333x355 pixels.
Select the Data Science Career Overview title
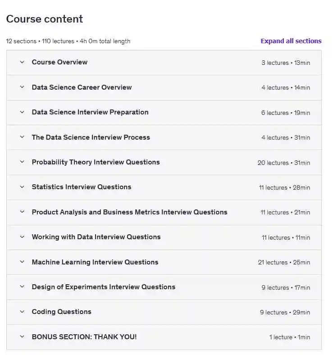click(x=82, y=87)
